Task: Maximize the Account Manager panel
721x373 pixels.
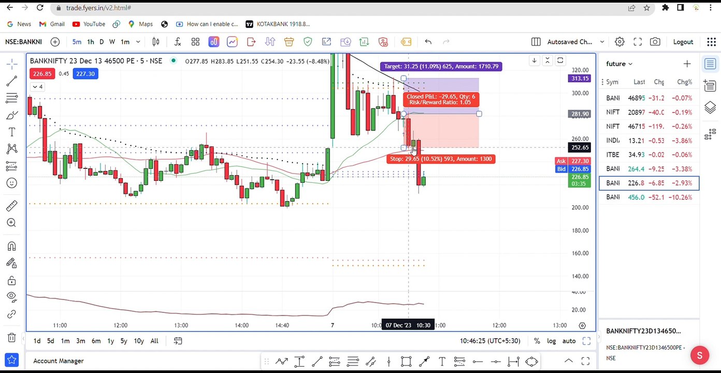Action: [585, 361]
